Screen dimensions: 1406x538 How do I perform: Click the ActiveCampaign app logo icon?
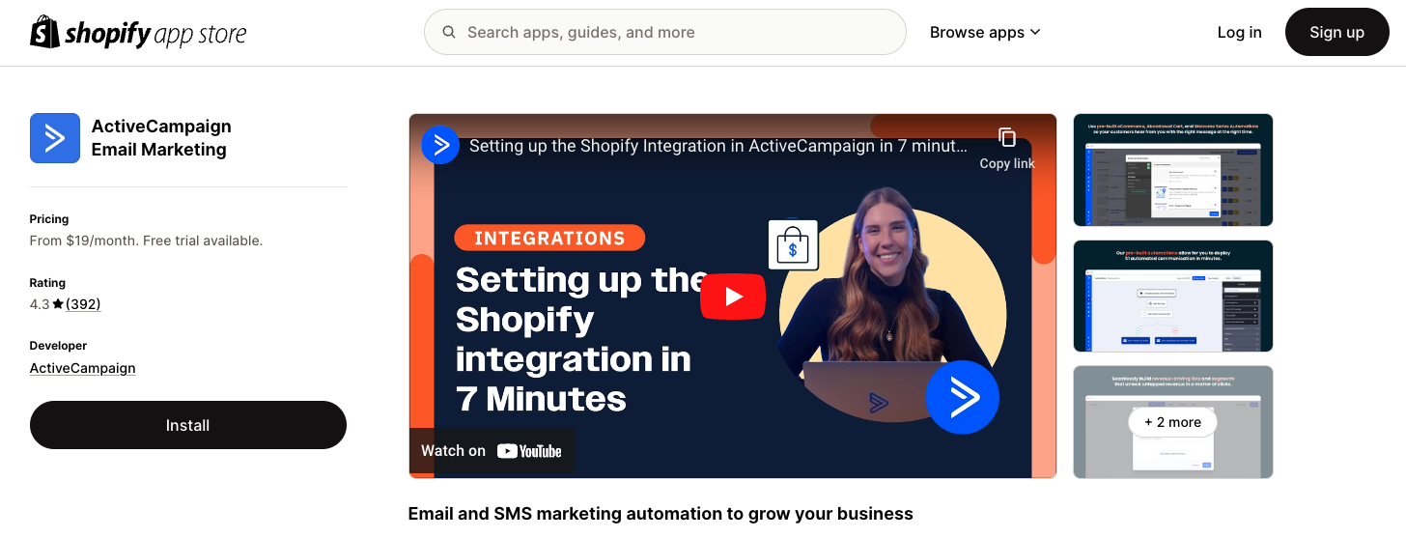pyautogui.click(x=55, y=138)
